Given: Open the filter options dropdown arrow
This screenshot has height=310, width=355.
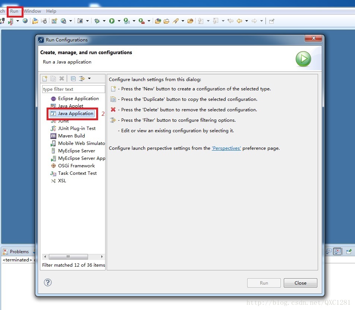Looking at the screenshot, I should 89,78.
